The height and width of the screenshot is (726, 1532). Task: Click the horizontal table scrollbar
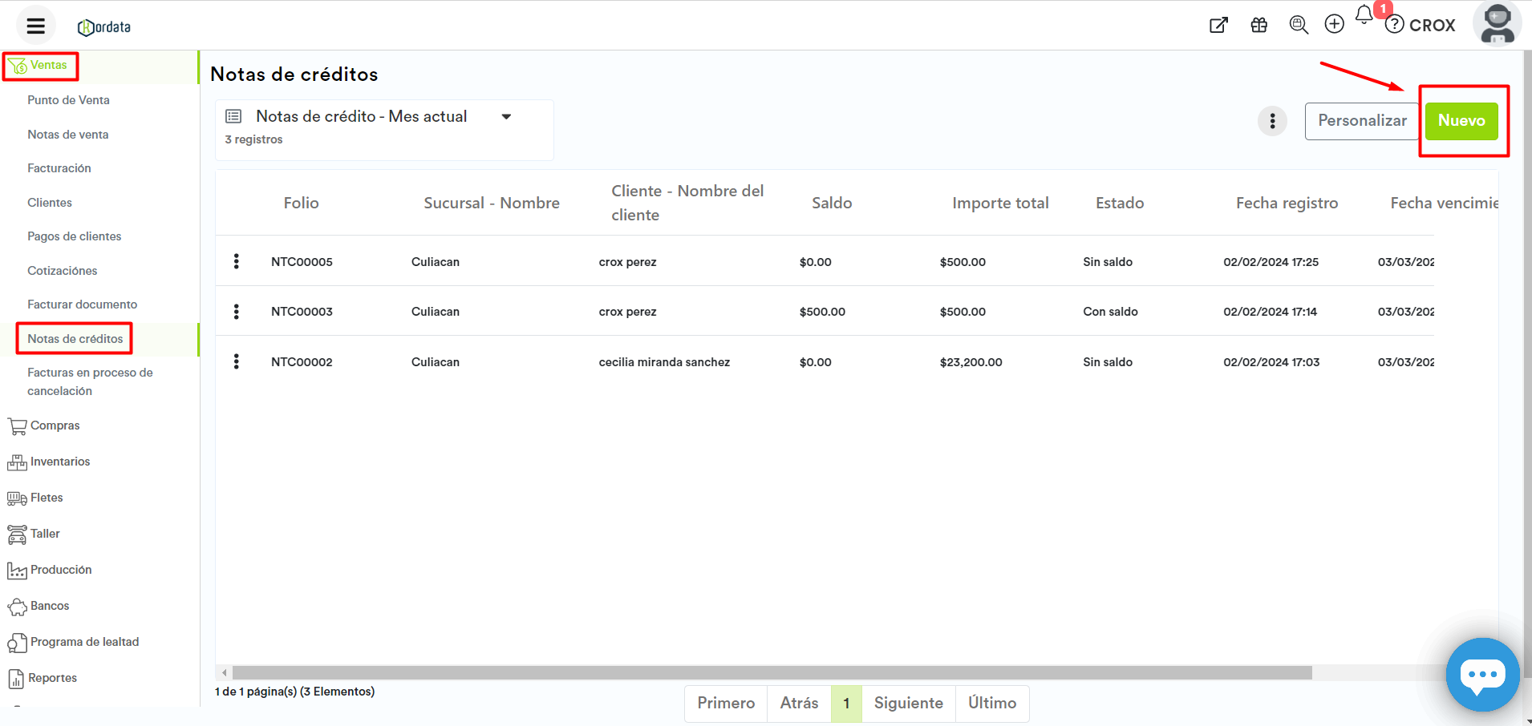click(x=770, y=673)
